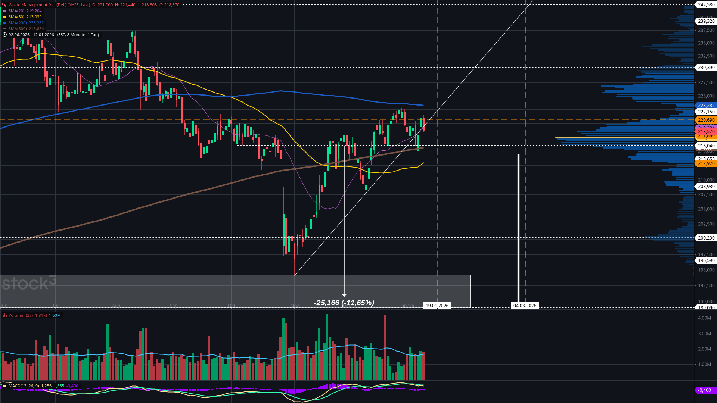Viewport: 717px width, 403px height.
Task: Open Waste Management Inc. symbol title
Action: [49, 5]
